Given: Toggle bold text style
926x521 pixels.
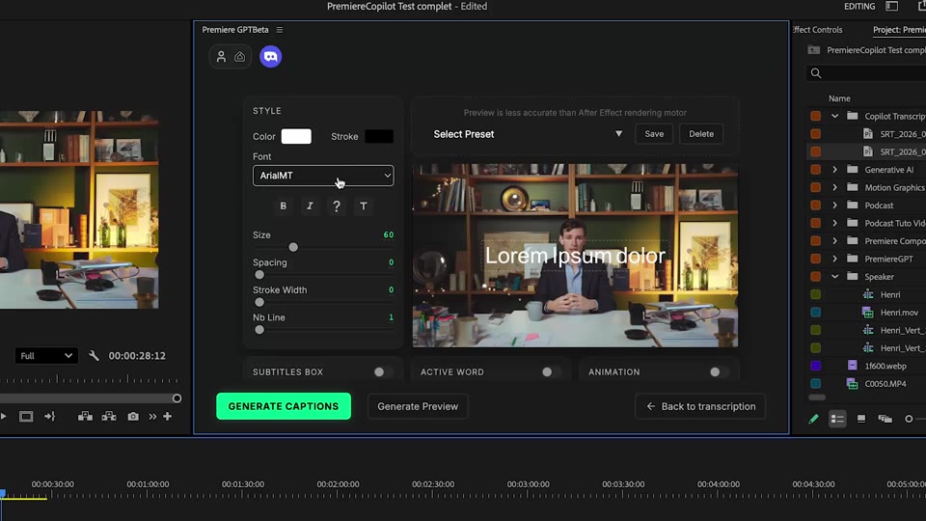Looking at the screenshot, I should (x=283, y=206).
